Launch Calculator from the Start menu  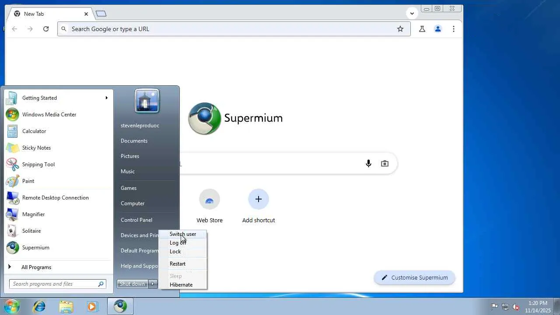point(59,131)
